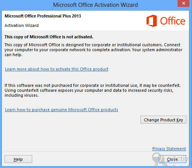This screenshot has height=168, width=192.
Task: Open the activation help link
Action: (56, 69)
